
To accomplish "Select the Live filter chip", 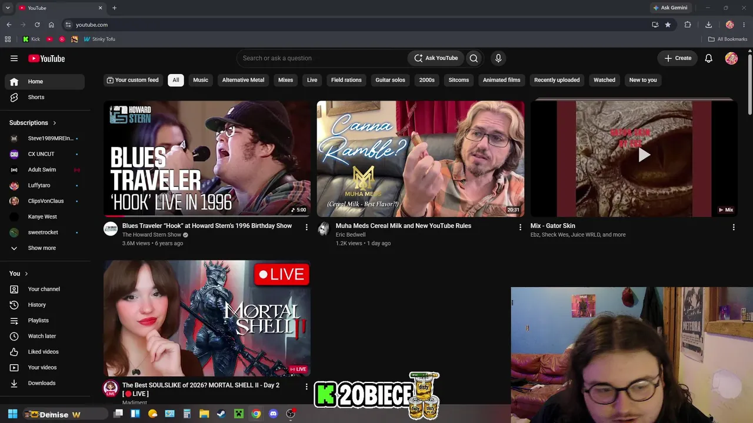I will [312, 80].
